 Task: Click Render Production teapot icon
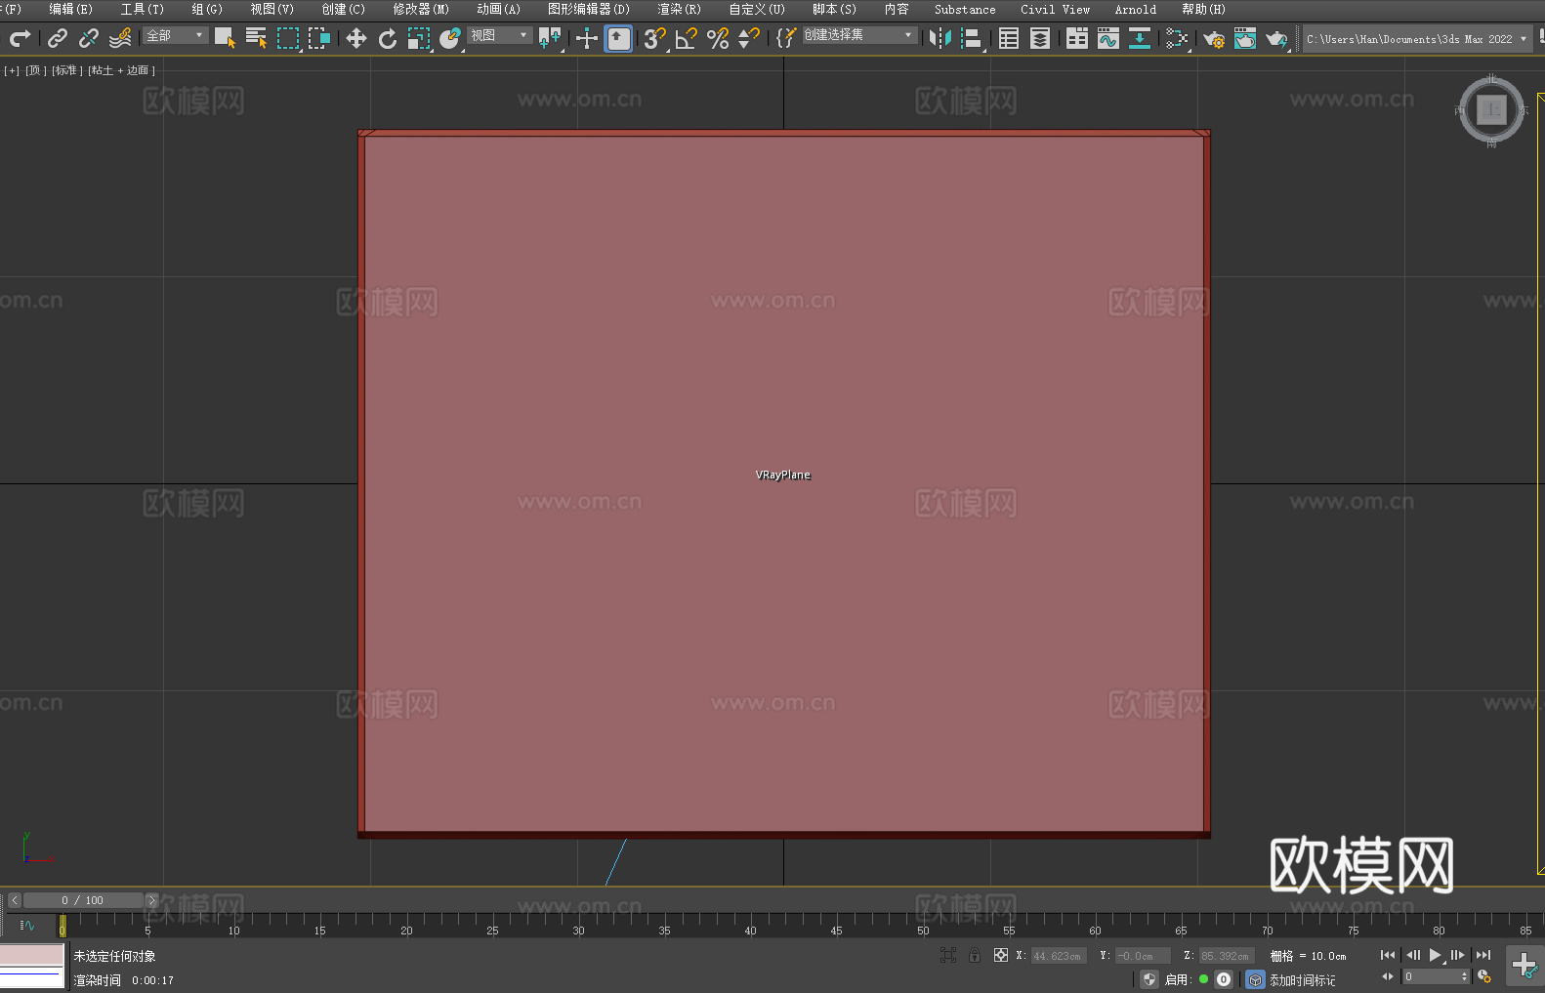click(x=1276, y=38)
